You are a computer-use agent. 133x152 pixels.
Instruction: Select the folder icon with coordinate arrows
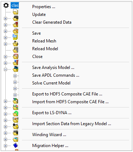(16, 44)
